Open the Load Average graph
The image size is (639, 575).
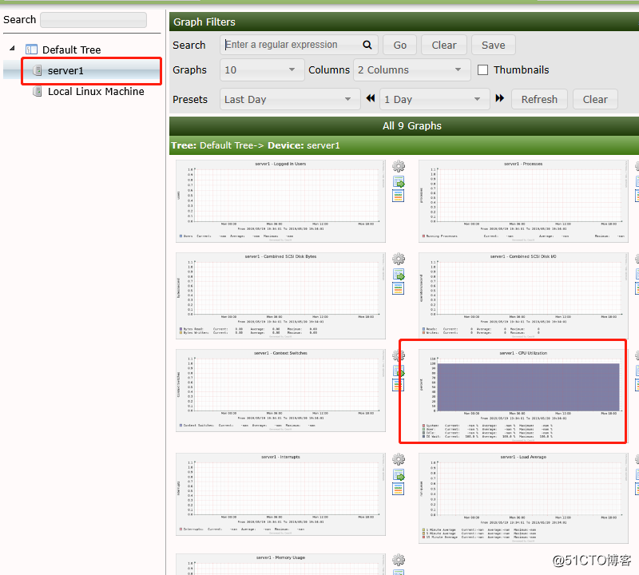click(523, 498)
